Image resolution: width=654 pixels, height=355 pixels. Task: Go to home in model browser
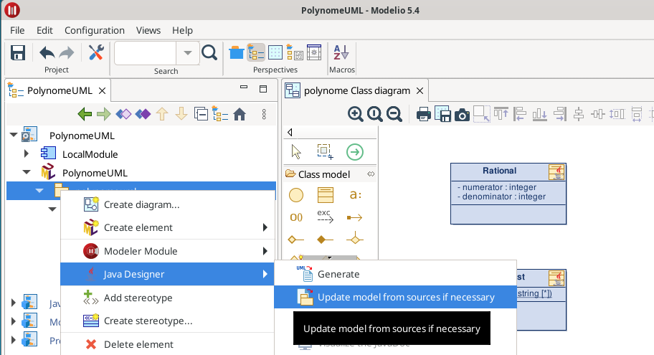[x=240, y=114]
